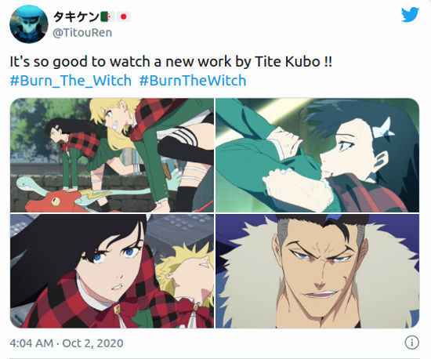Open the @TitouRen handle link
431x359 pixels.
82,33
